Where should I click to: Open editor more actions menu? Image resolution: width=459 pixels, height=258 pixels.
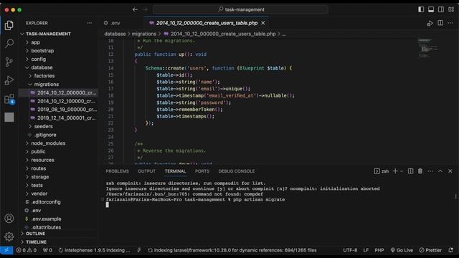[450, 23]
